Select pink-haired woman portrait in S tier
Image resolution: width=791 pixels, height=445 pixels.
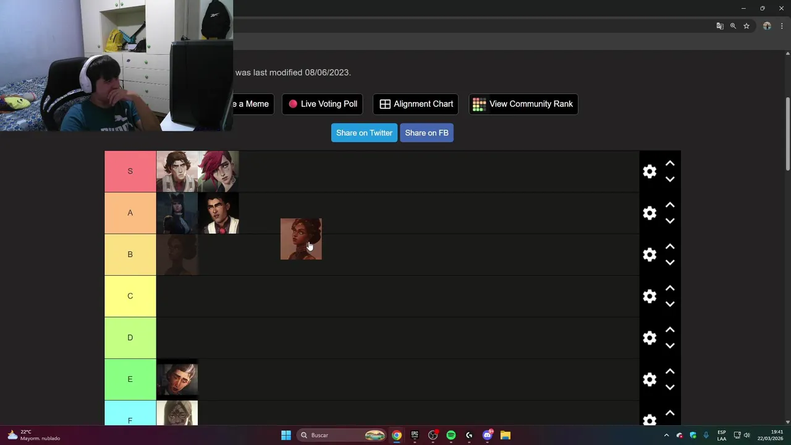point(218,171)
